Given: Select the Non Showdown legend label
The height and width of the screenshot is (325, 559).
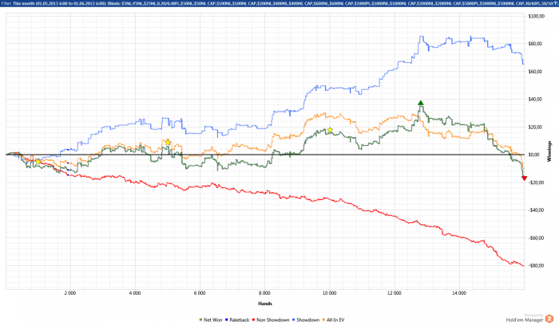Looking at the screenshot, I should pyautogui.click(x=273, y=319).
